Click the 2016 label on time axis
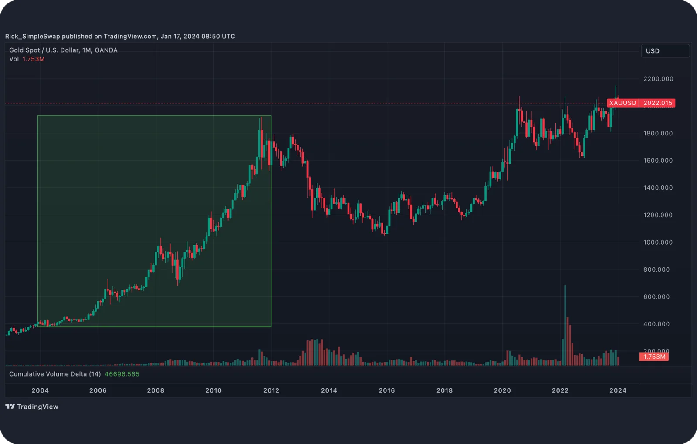 click(x=387, y=390)
